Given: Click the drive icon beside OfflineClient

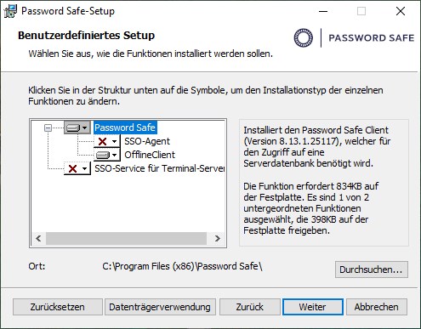Looking at the screenshot, I should pyautogui.click(x=103, y=155).
